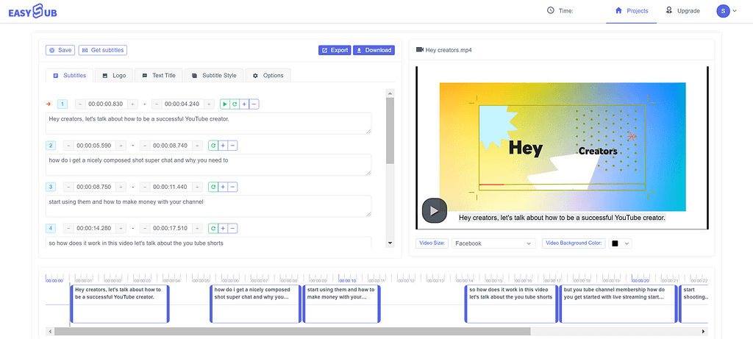The height and width of the screenshot is (339, 753).
Task: Decrease end time 00:00:08.740 of subtitle 2
Action: 145,146
